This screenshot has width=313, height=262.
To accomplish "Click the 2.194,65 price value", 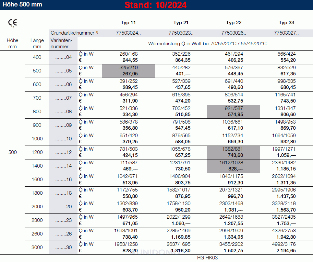I will tap(286, 251).
